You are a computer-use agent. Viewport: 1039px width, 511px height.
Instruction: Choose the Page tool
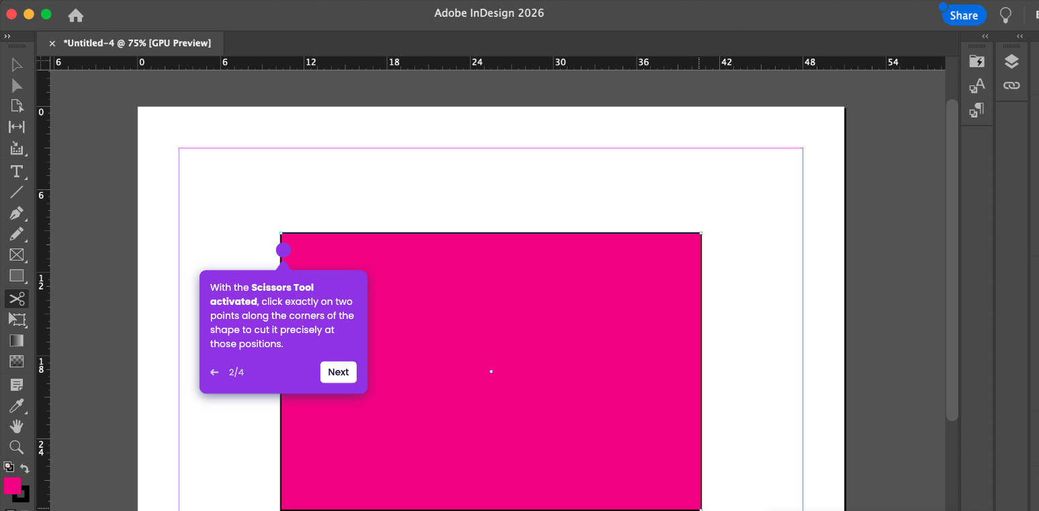pyautogui.click(x=17, y=106)
